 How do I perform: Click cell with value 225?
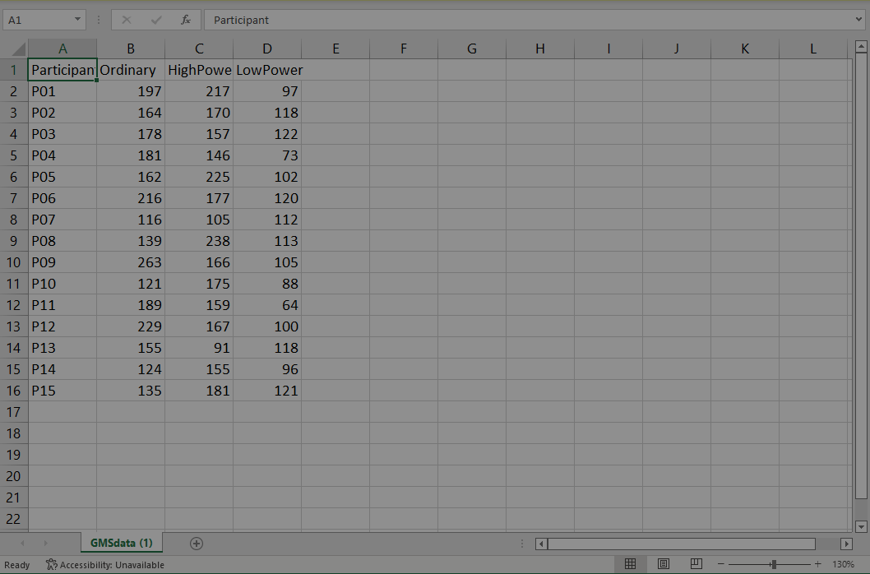click(x=199, y=177)
